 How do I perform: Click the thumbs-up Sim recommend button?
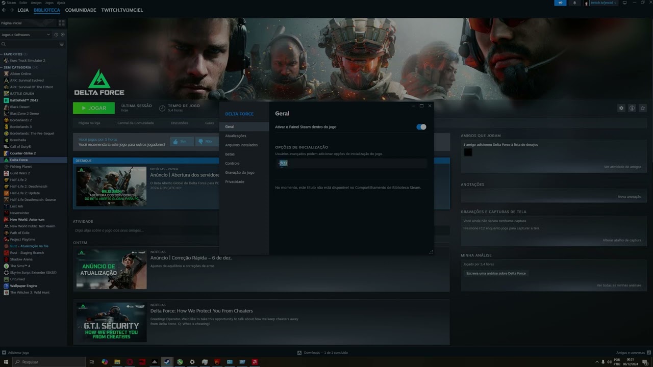(182, 142)
